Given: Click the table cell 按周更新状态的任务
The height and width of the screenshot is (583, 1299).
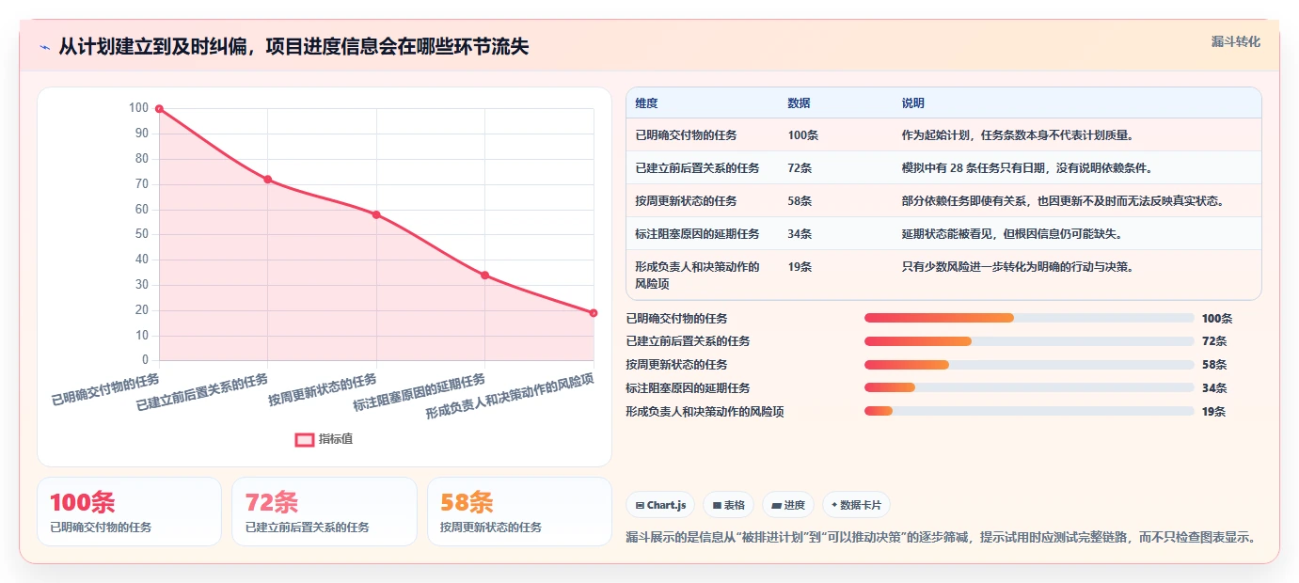Looking at the screenshot, I should (x=686, y=201).
